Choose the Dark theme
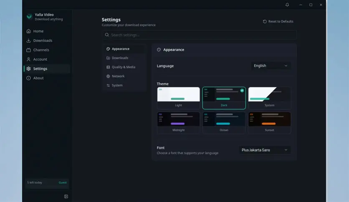The height and width of the screenshot is (202, 349). (224, 98)
